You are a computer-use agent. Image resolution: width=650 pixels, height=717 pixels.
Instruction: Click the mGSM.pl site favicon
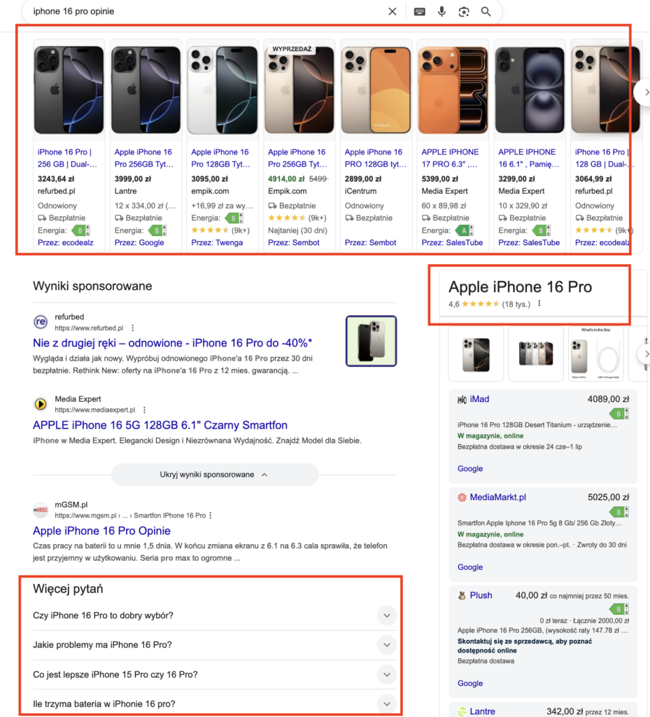40,510
